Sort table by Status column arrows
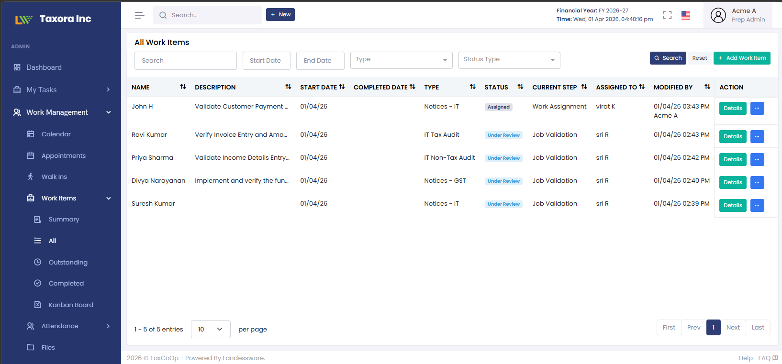Viewport: 782px width, 364px height. 521,87
